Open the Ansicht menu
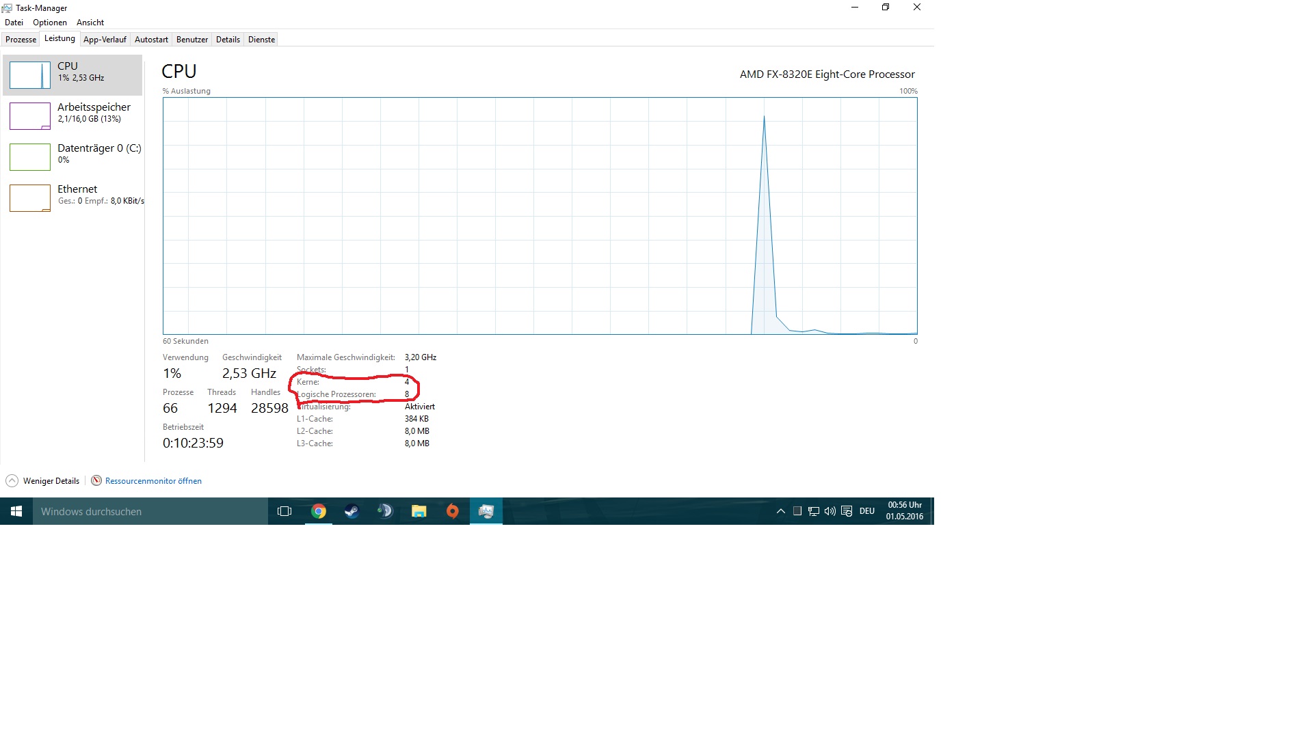The image size is (1313, 738). 90,23
